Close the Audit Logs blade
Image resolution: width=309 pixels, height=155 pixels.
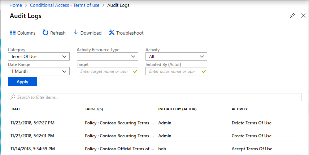pos(303,16)
